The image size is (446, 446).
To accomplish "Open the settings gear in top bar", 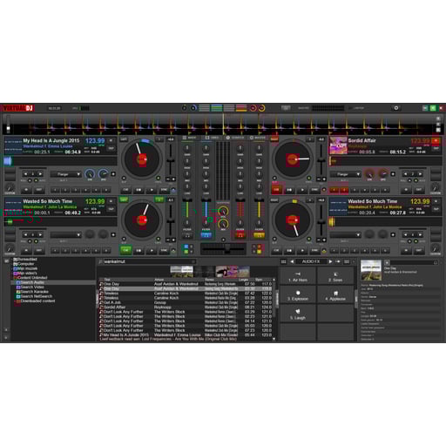I will 396,108.
